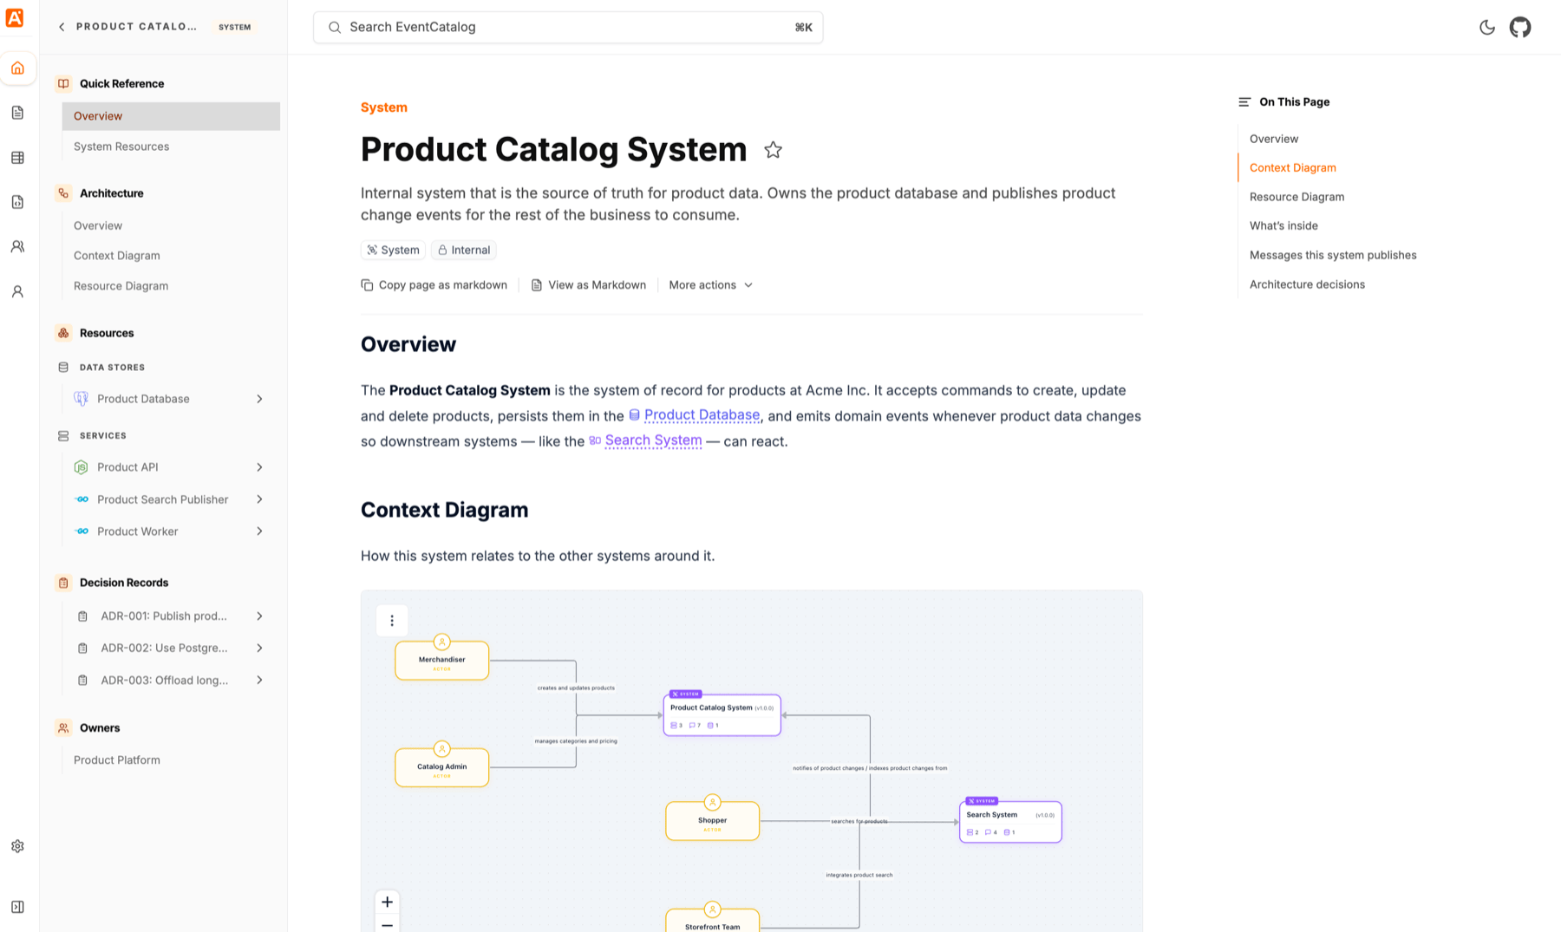Image resolution: width=1561 pixels, height=932 pixels.
Task: Jump to Messages this system publishes
Action: coord(1333,255)
